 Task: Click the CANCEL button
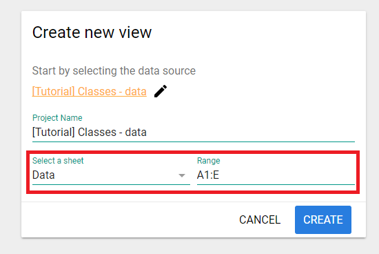click(260, 220)
